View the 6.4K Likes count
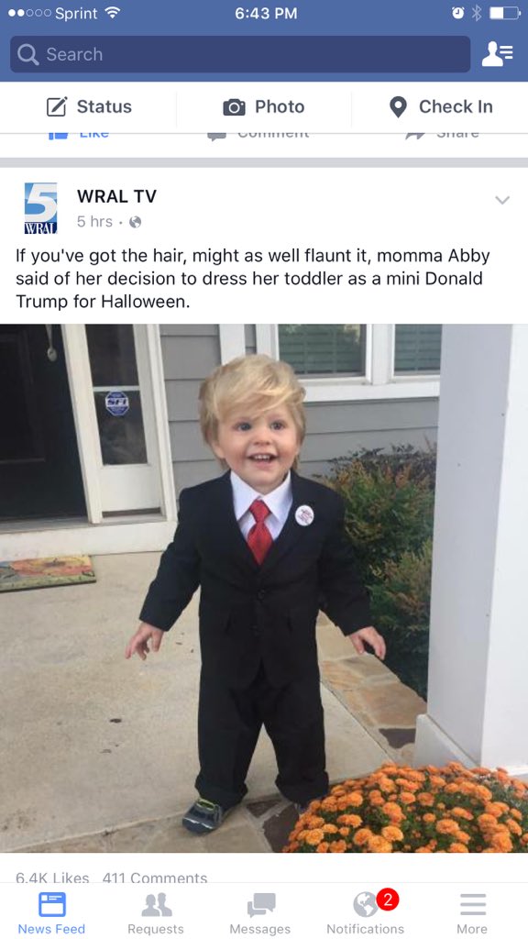 [52, 878]
